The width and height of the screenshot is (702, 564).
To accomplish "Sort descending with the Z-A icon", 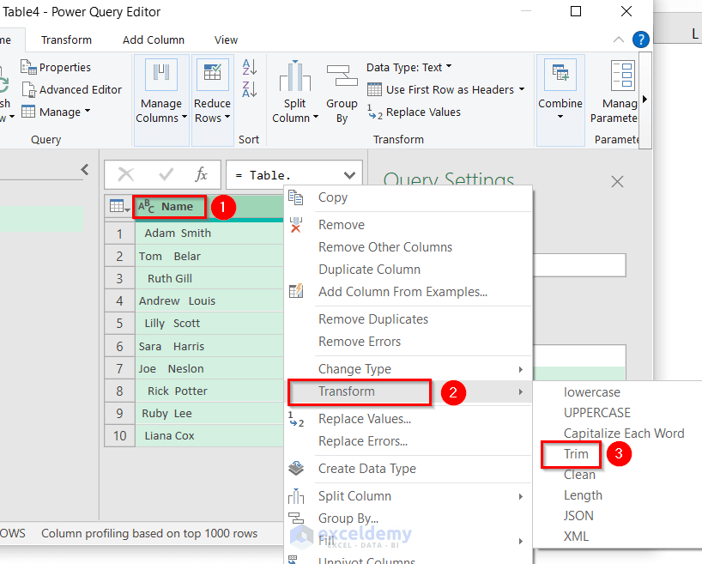I will coord(250,88).
